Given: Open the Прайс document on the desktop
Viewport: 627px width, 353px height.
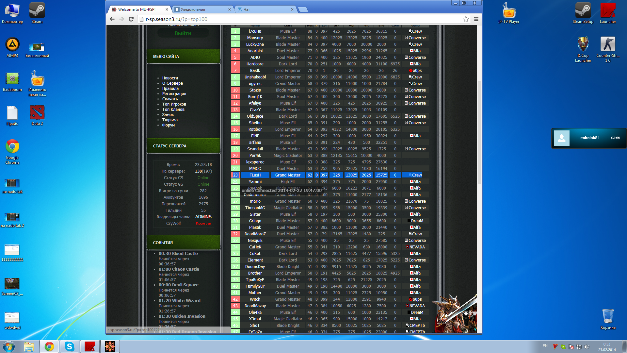Looking at the screenshot, I should tap(12, 115).
